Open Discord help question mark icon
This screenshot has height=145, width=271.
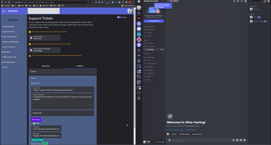click(268, 1)
